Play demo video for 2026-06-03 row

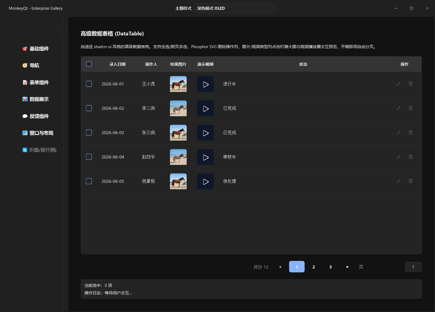[x=205, y=133]
